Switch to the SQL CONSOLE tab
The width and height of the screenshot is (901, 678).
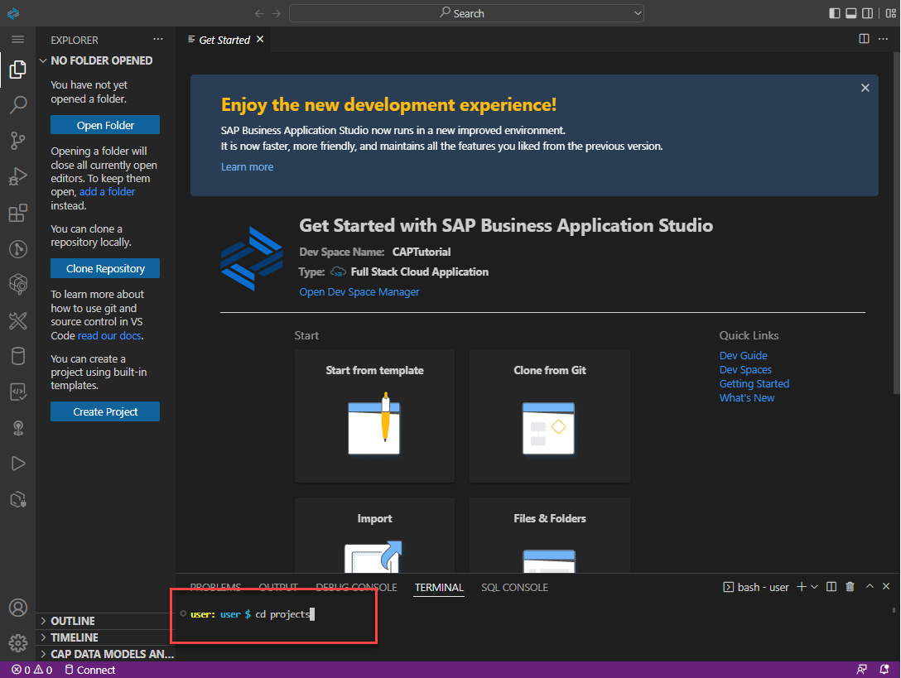[x=515, y=587]
